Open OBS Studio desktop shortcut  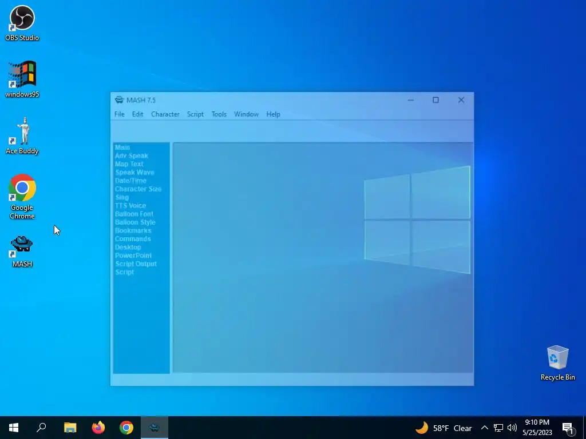pyautogui.click(x=22, y=23)
